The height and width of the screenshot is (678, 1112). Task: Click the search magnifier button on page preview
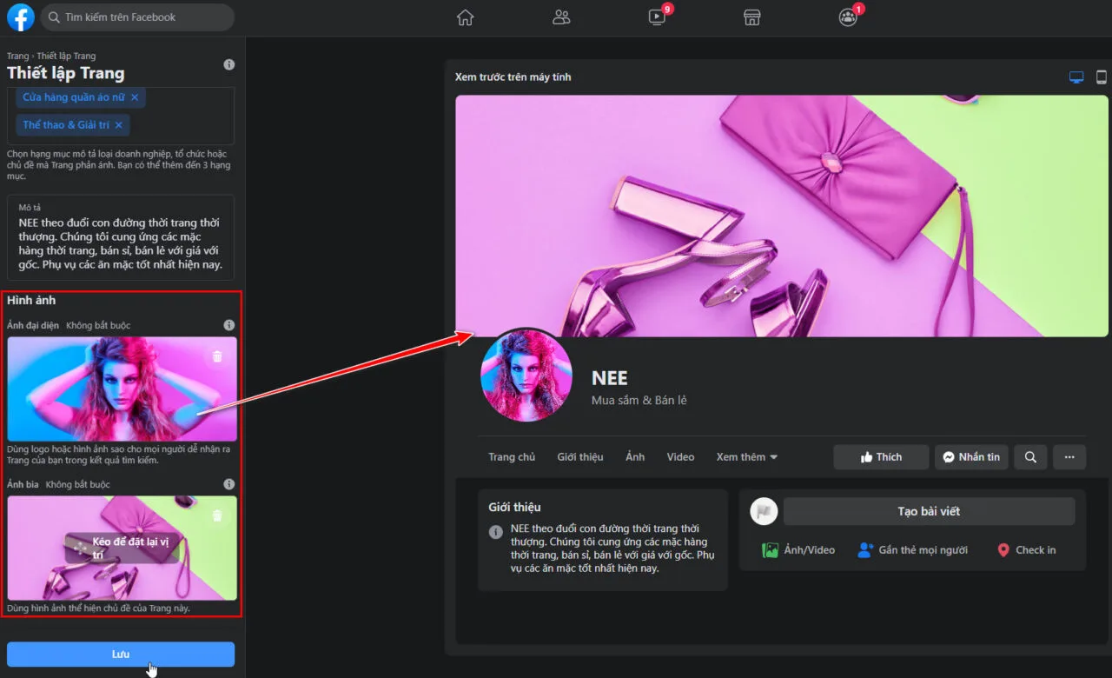coord(1030,457)
